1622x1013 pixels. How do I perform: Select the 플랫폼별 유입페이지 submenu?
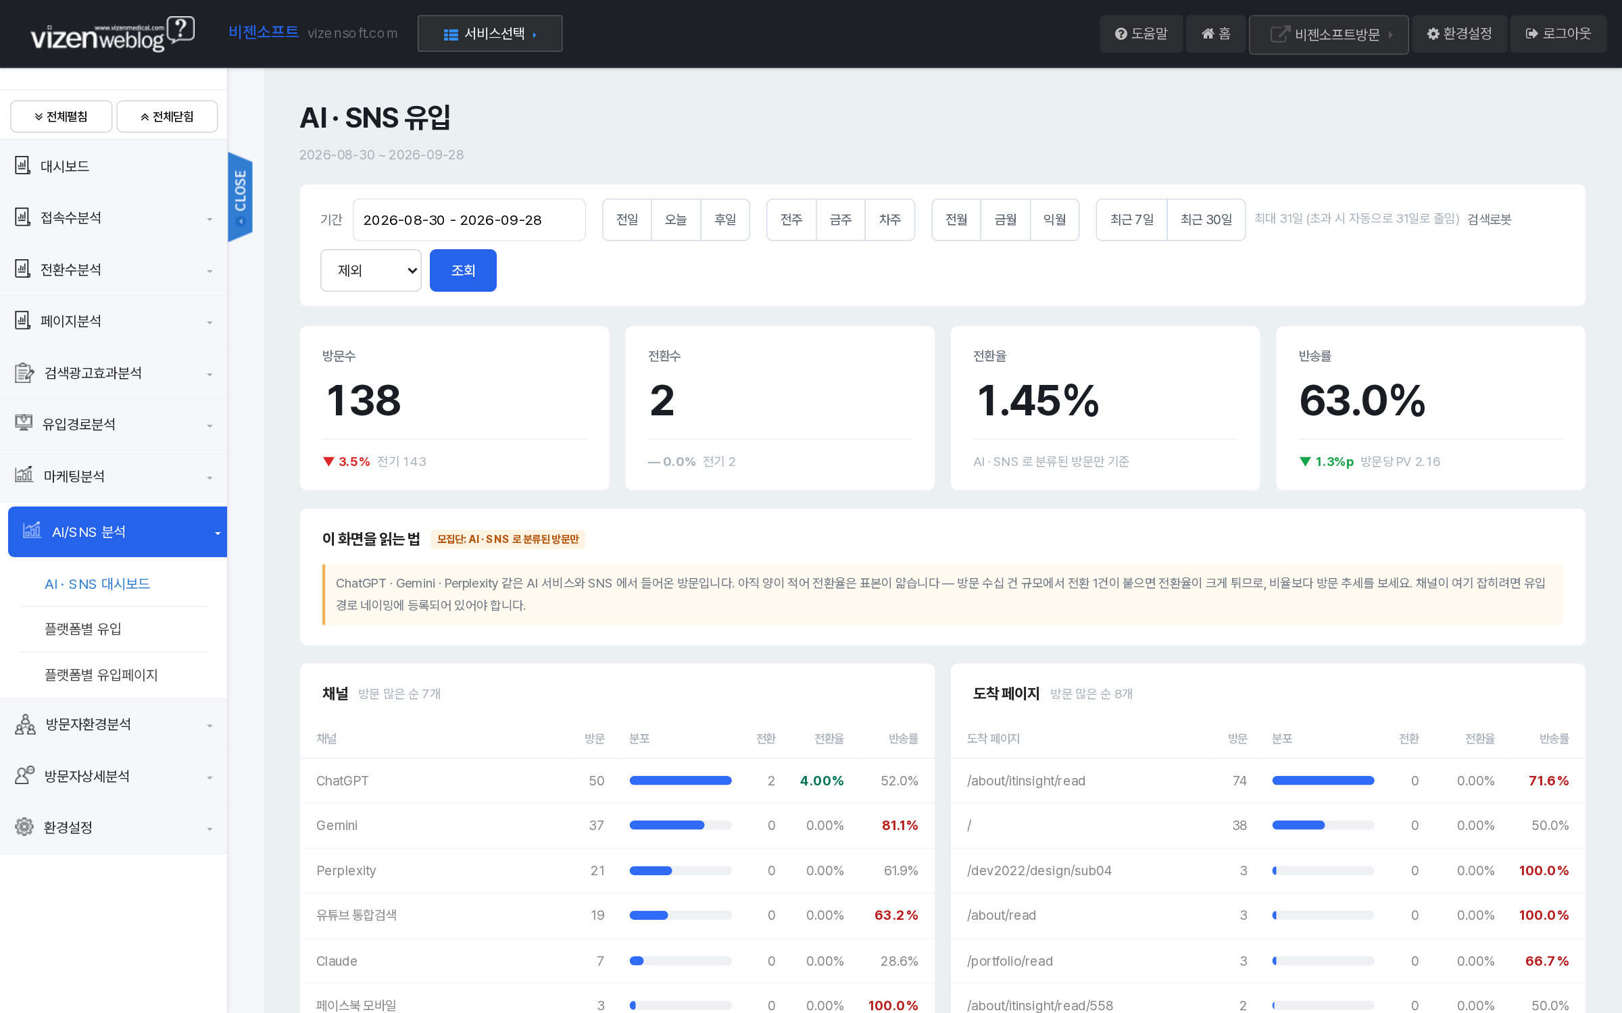click(x=101, y=675)
